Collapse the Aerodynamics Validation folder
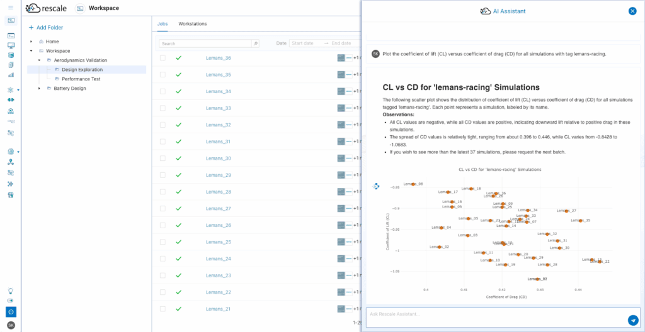The height and width of the screenshot is (332, 645). click(x=39, y=60)
